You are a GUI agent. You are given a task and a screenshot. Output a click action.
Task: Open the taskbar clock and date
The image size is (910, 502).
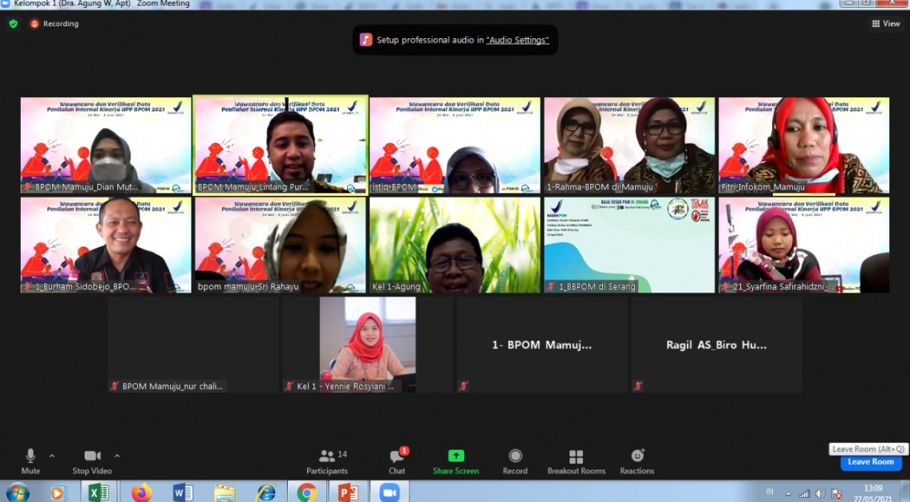(x=873, y=493)
